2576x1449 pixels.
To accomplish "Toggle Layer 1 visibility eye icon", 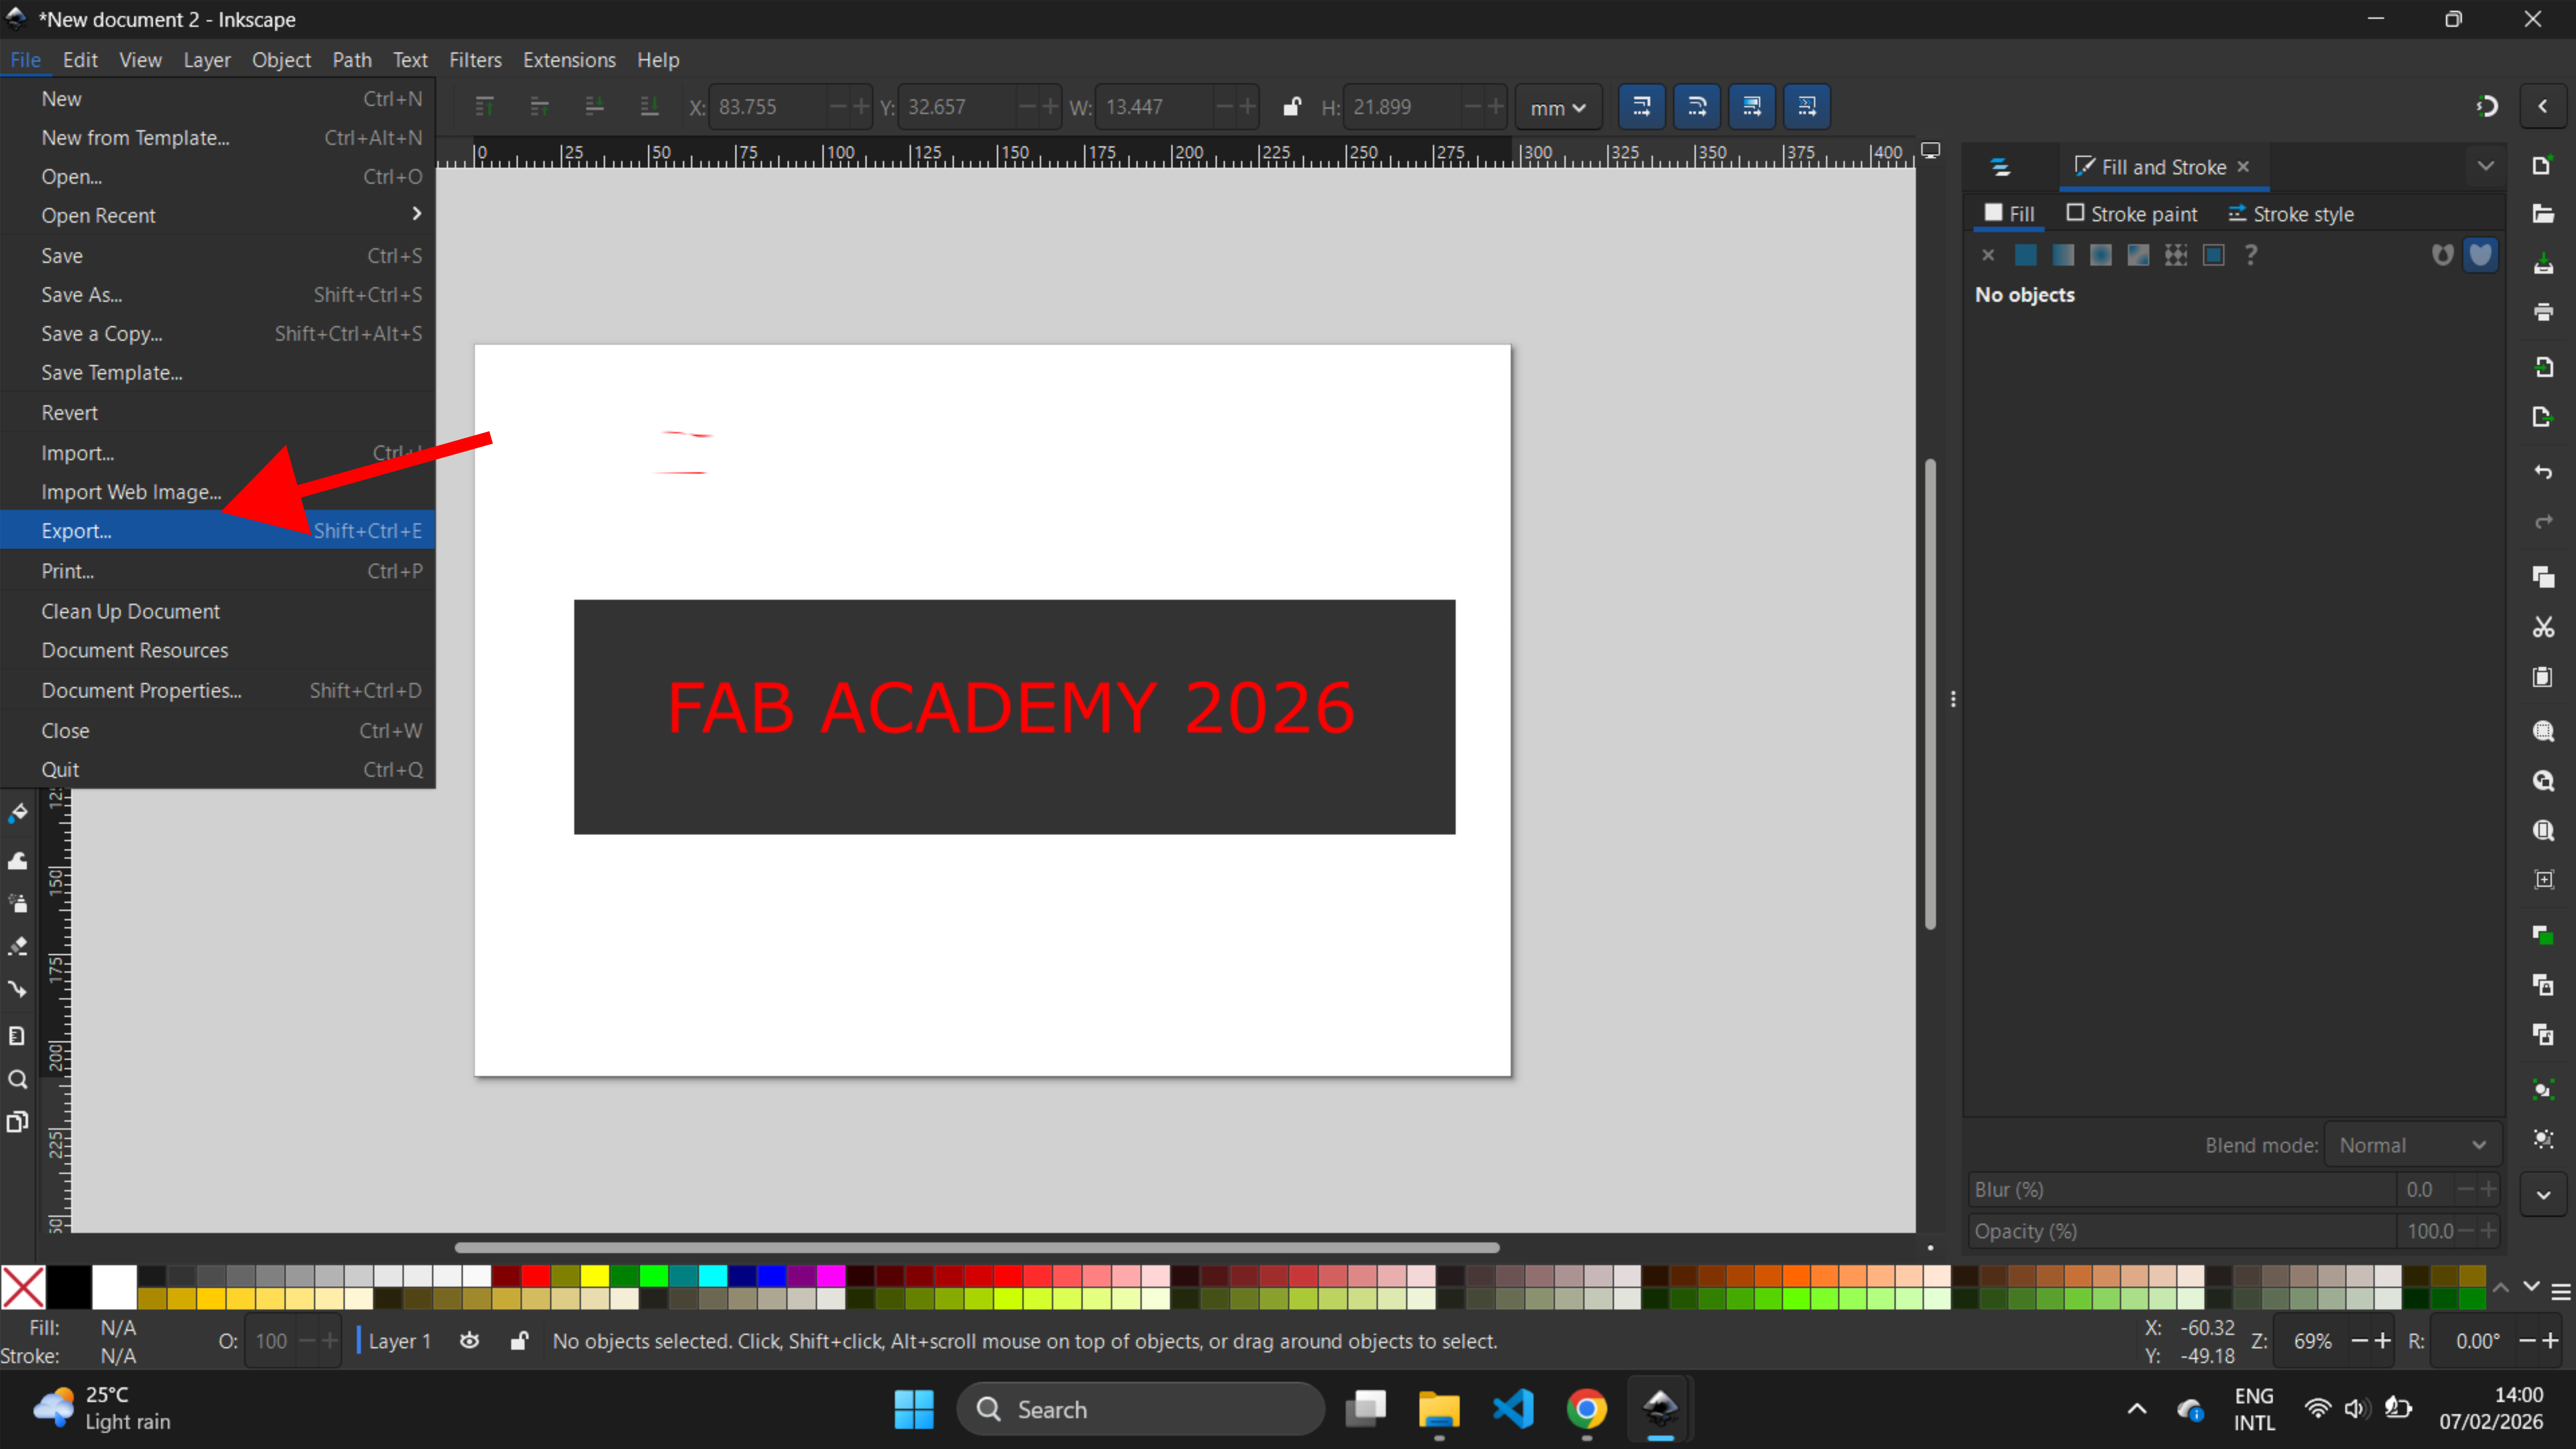I will [469, 1341].
